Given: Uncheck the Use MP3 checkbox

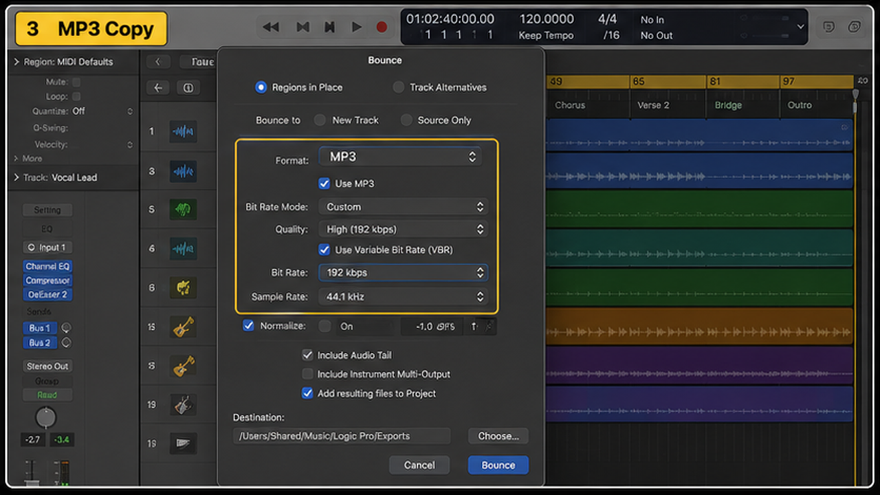Looking at the screenshot, I should [x=324, y=184].
